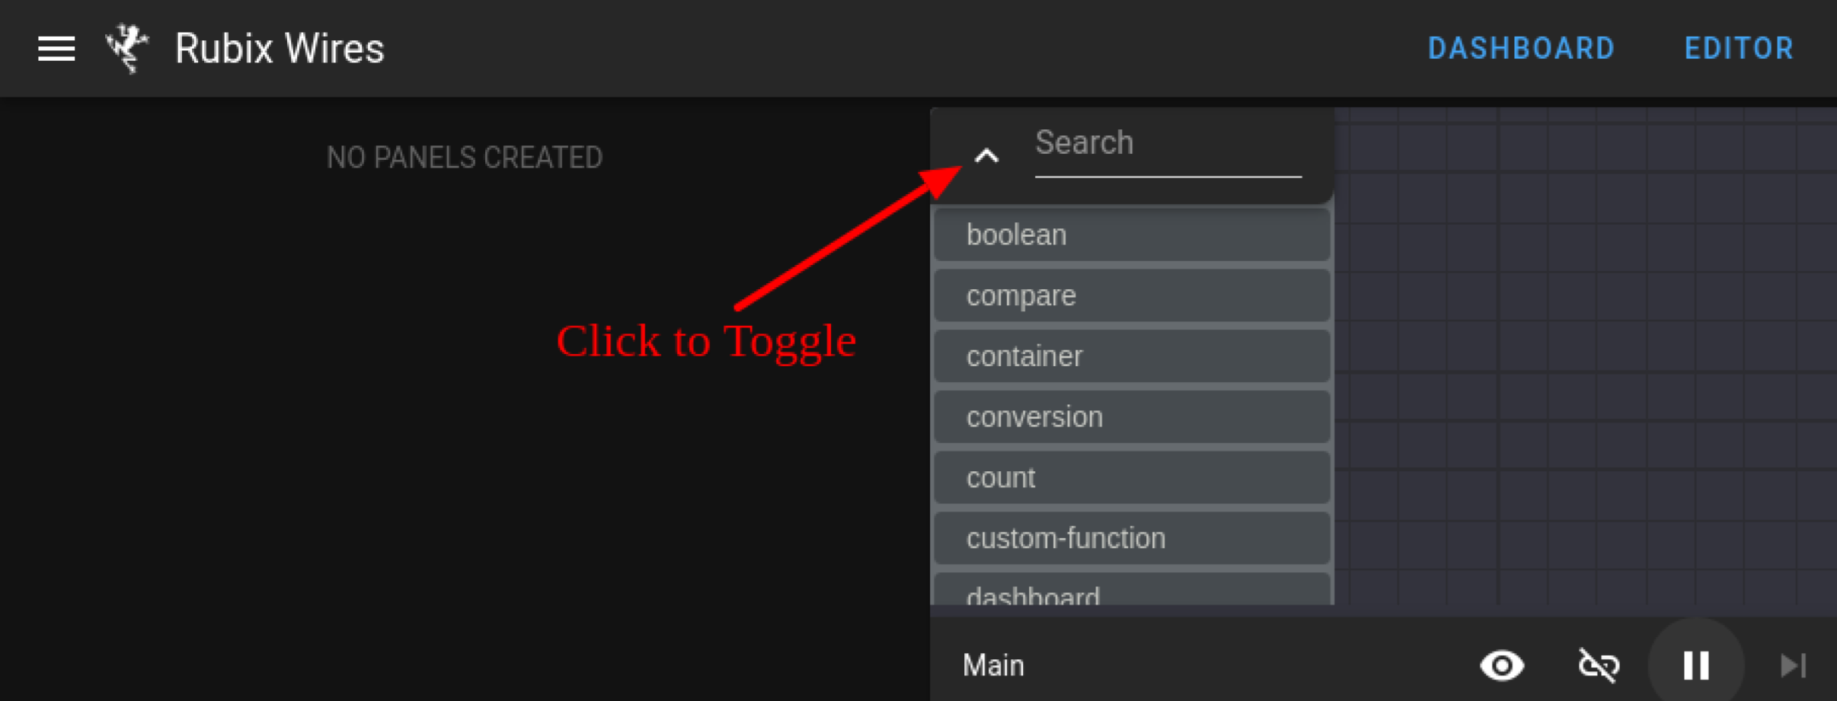Toggle the broken link icon
Screen dimensions: 1837x701
(1599, 665)
